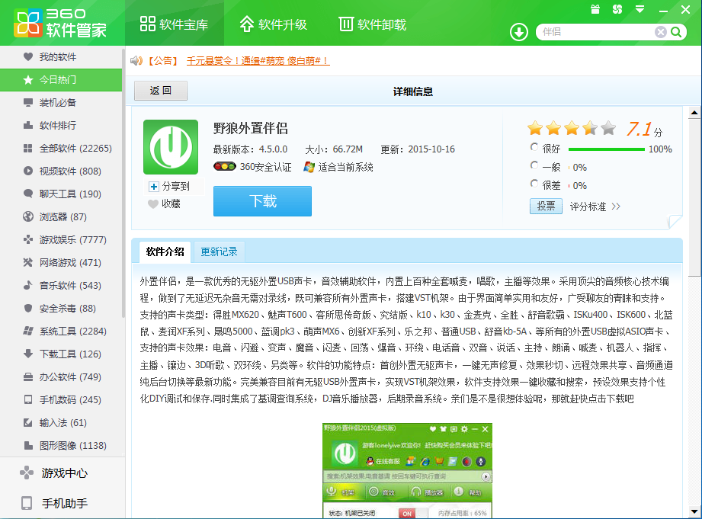
Task: Click the software screenshot preview image
Action: (408, 471)
